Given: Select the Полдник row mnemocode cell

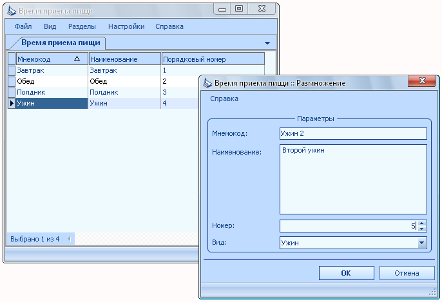Looking at the screenshot, I should [x=52, y=93].
